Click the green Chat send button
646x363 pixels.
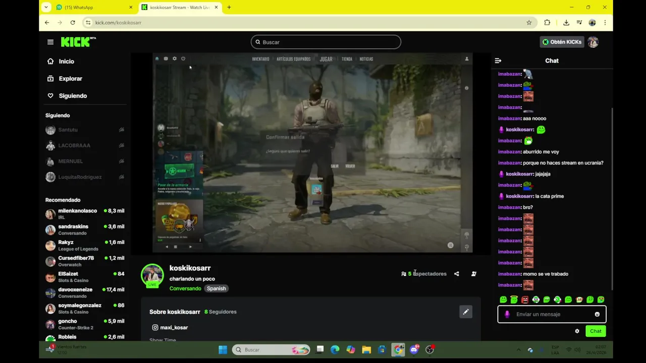[x=596, y=331]
